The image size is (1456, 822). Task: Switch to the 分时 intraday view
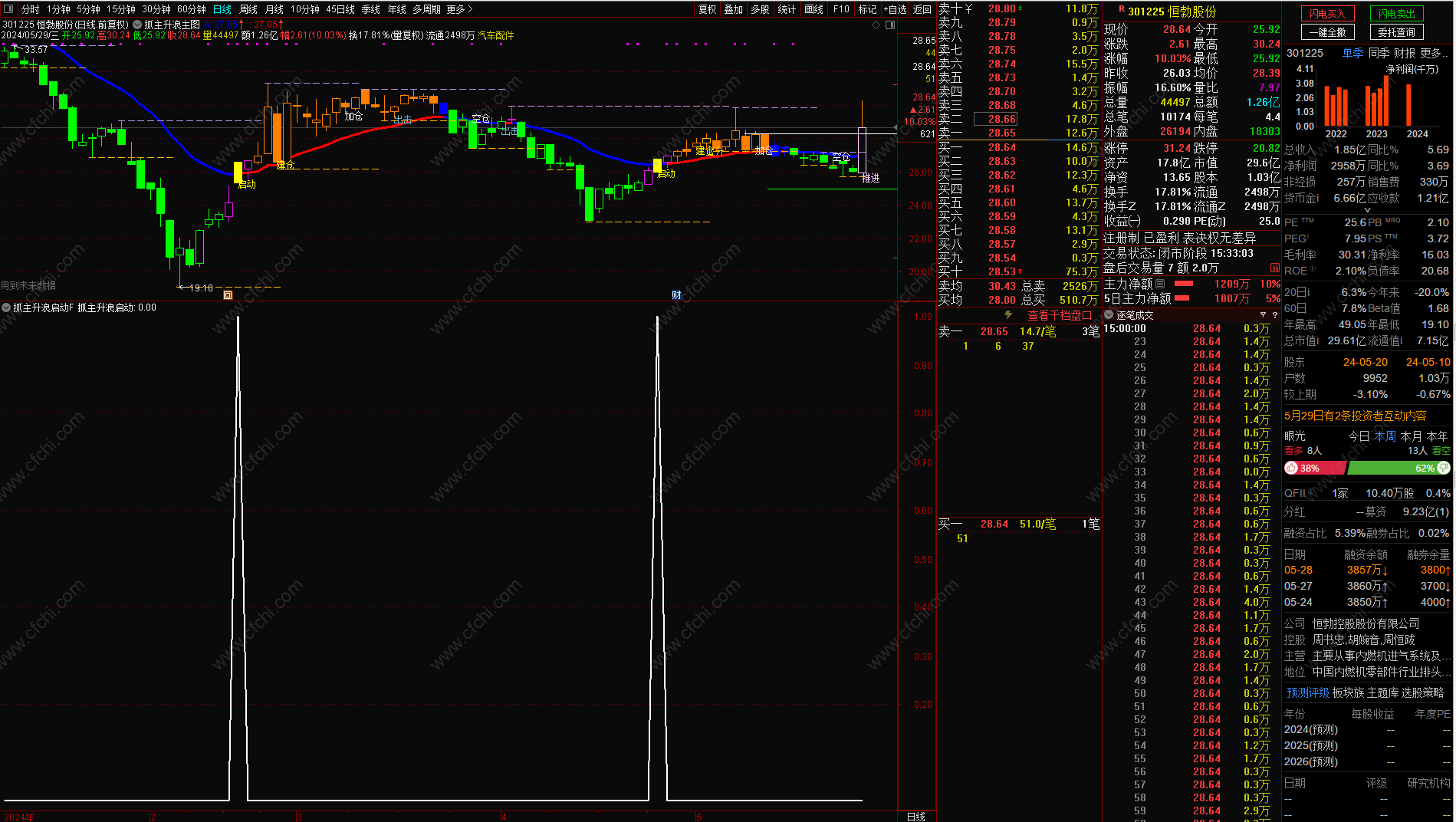[x=31, y=9]
